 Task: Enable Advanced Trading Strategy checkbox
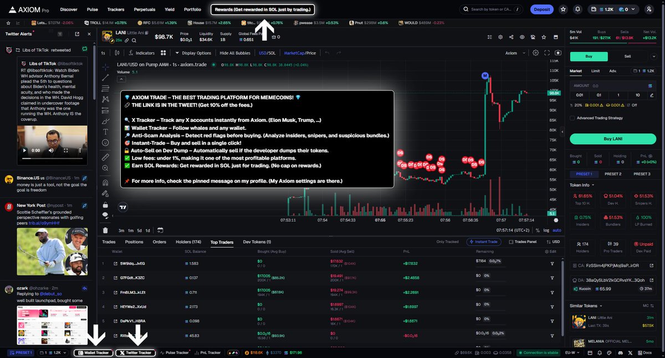click(x=572, y=117)
